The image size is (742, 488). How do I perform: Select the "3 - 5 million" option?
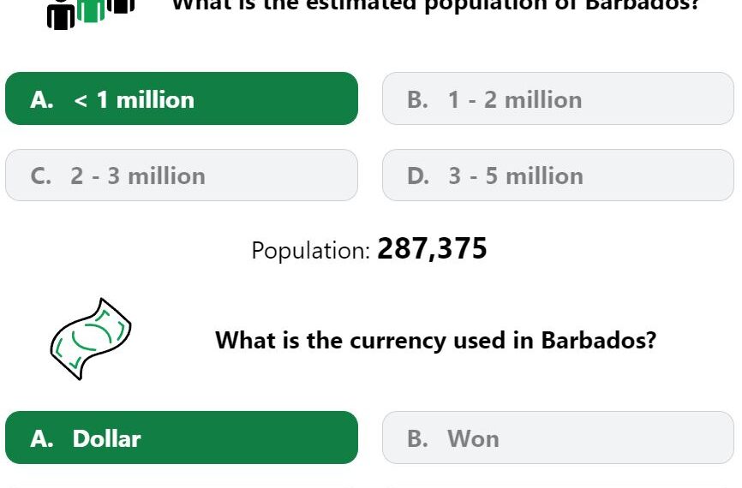click(x=558, y=175)
